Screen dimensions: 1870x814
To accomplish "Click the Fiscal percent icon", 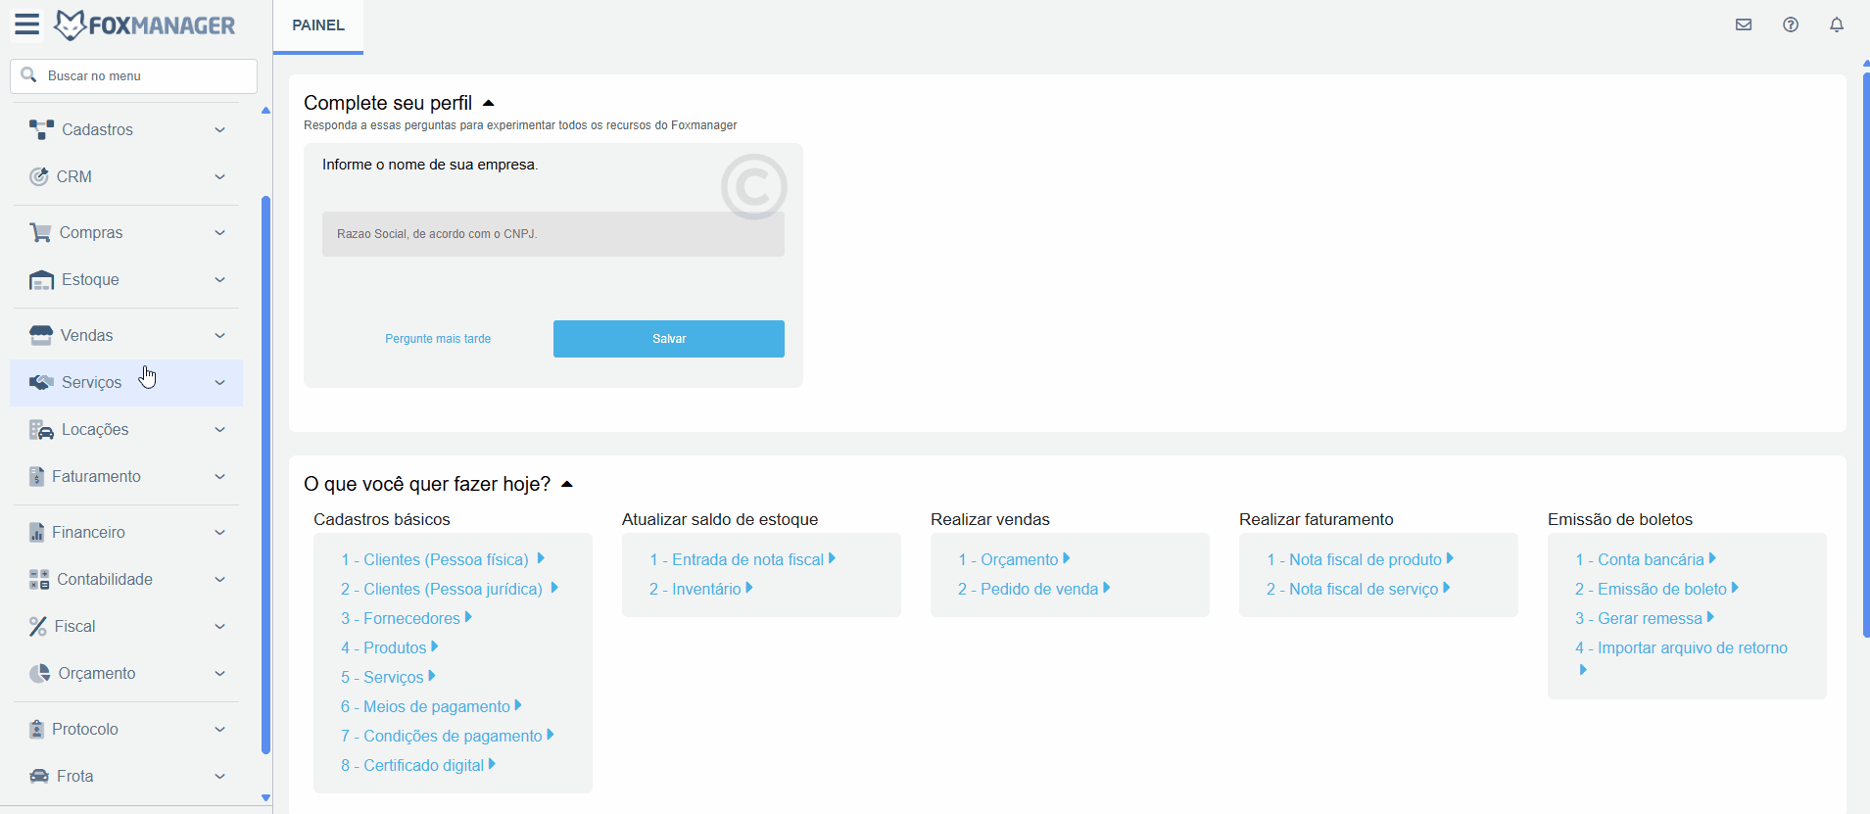I will click(38, 626).
